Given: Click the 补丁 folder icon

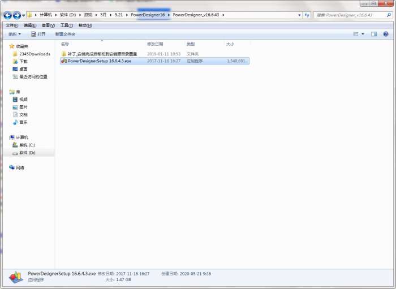Looking at the screenshot, I should (63, 54).
